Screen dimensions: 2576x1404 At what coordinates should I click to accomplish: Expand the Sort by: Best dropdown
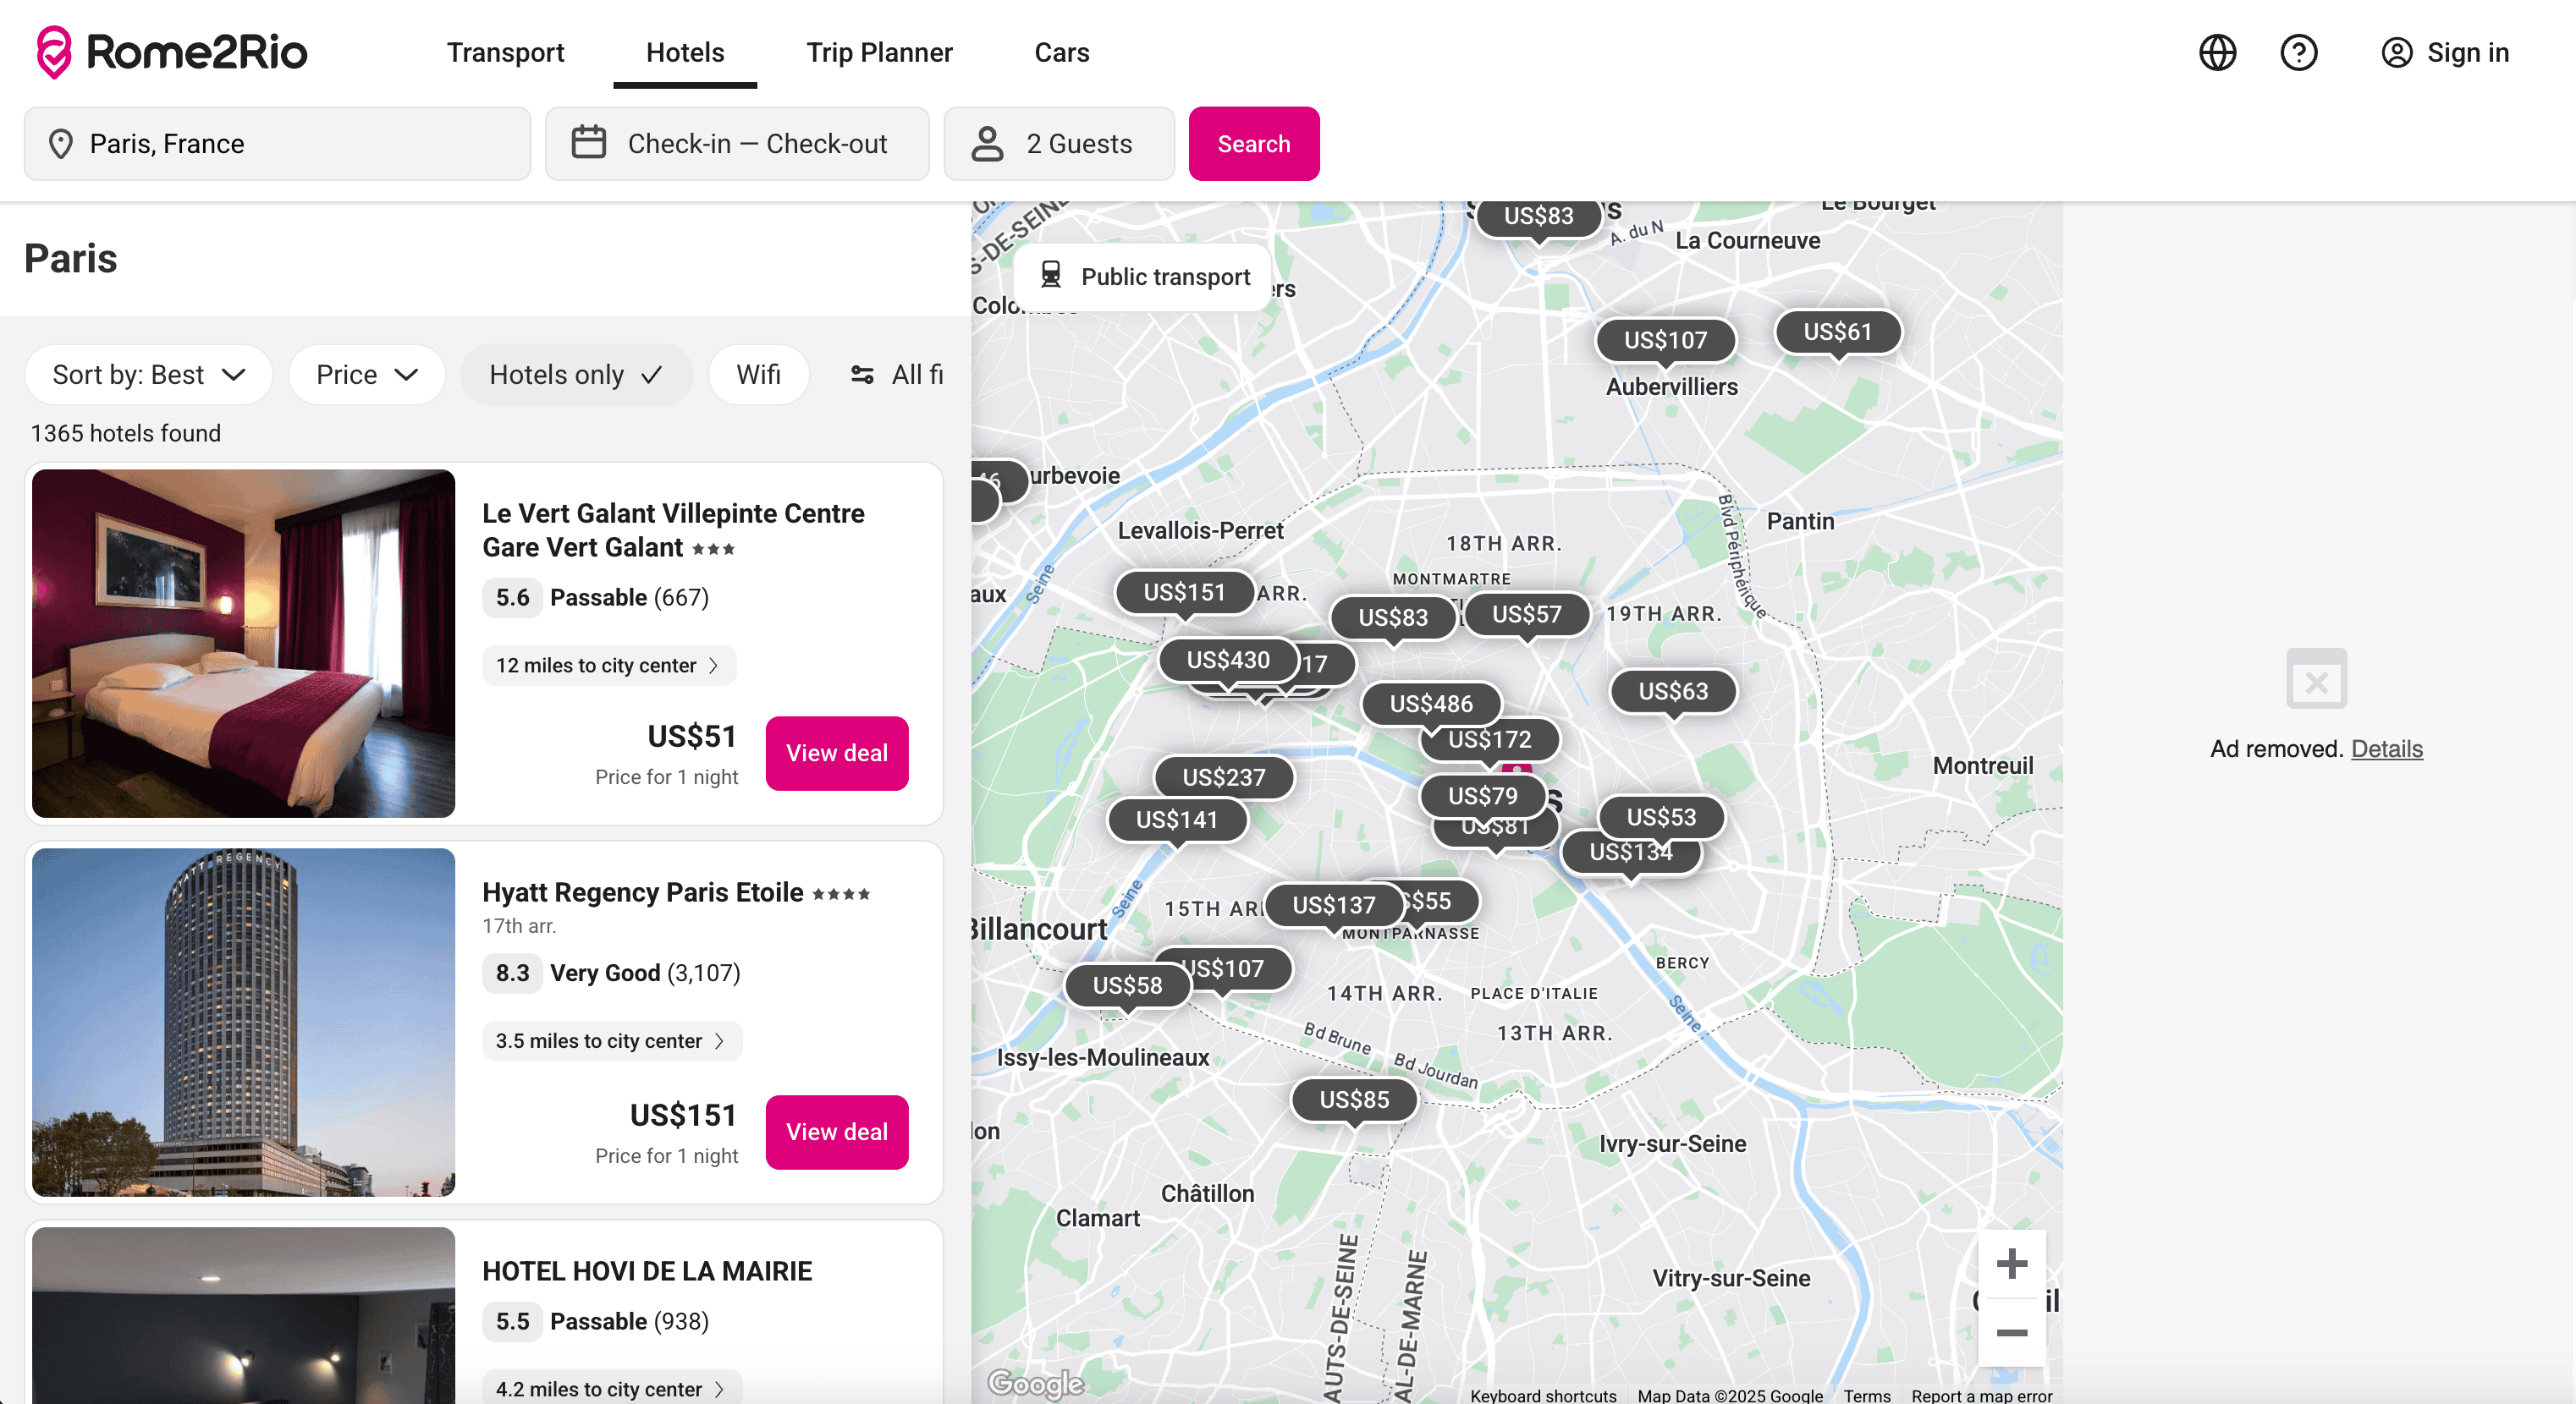tap(148, 375)
